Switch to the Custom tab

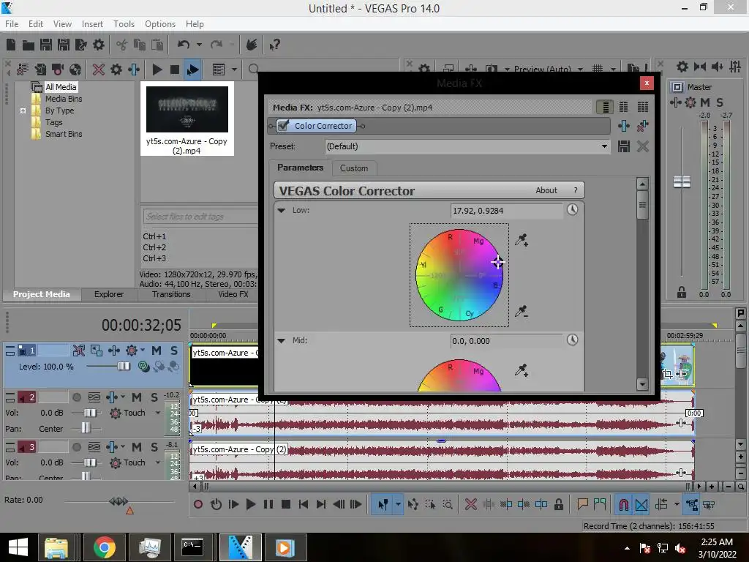point(354,168)
